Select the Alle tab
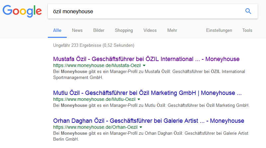Image resolution: width=266 pixels, height=148 pixels. [x=57, y=30]
